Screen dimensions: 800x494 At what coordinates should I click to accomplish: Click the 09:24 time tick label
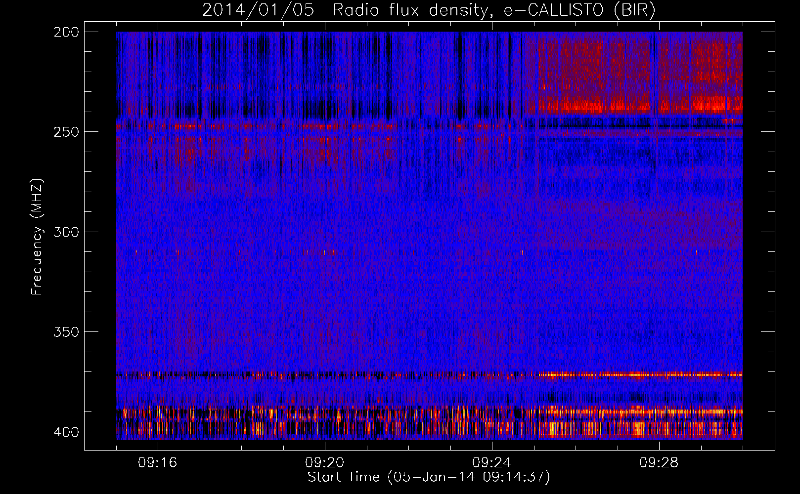(491, 463)
